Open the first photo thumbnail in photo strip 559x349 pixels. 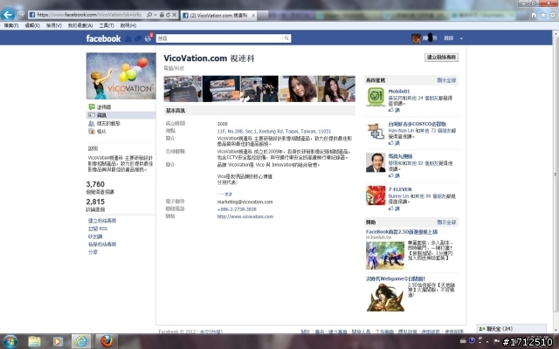(x=183, y=89)
